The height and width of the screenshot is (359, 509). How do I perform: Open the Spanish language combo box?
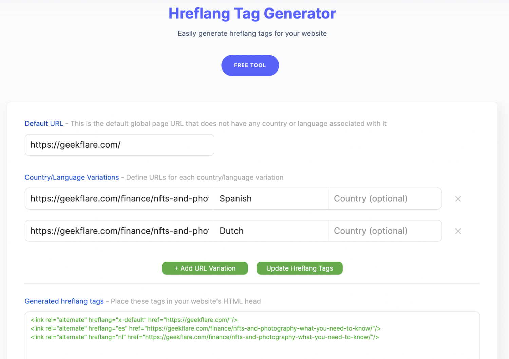tap(271, 199)
